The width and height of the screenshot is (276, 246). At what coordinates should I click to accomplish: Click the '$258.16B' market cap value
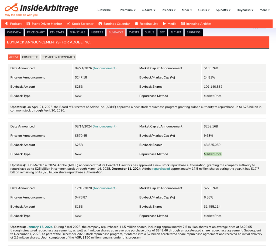click(211, 126)
